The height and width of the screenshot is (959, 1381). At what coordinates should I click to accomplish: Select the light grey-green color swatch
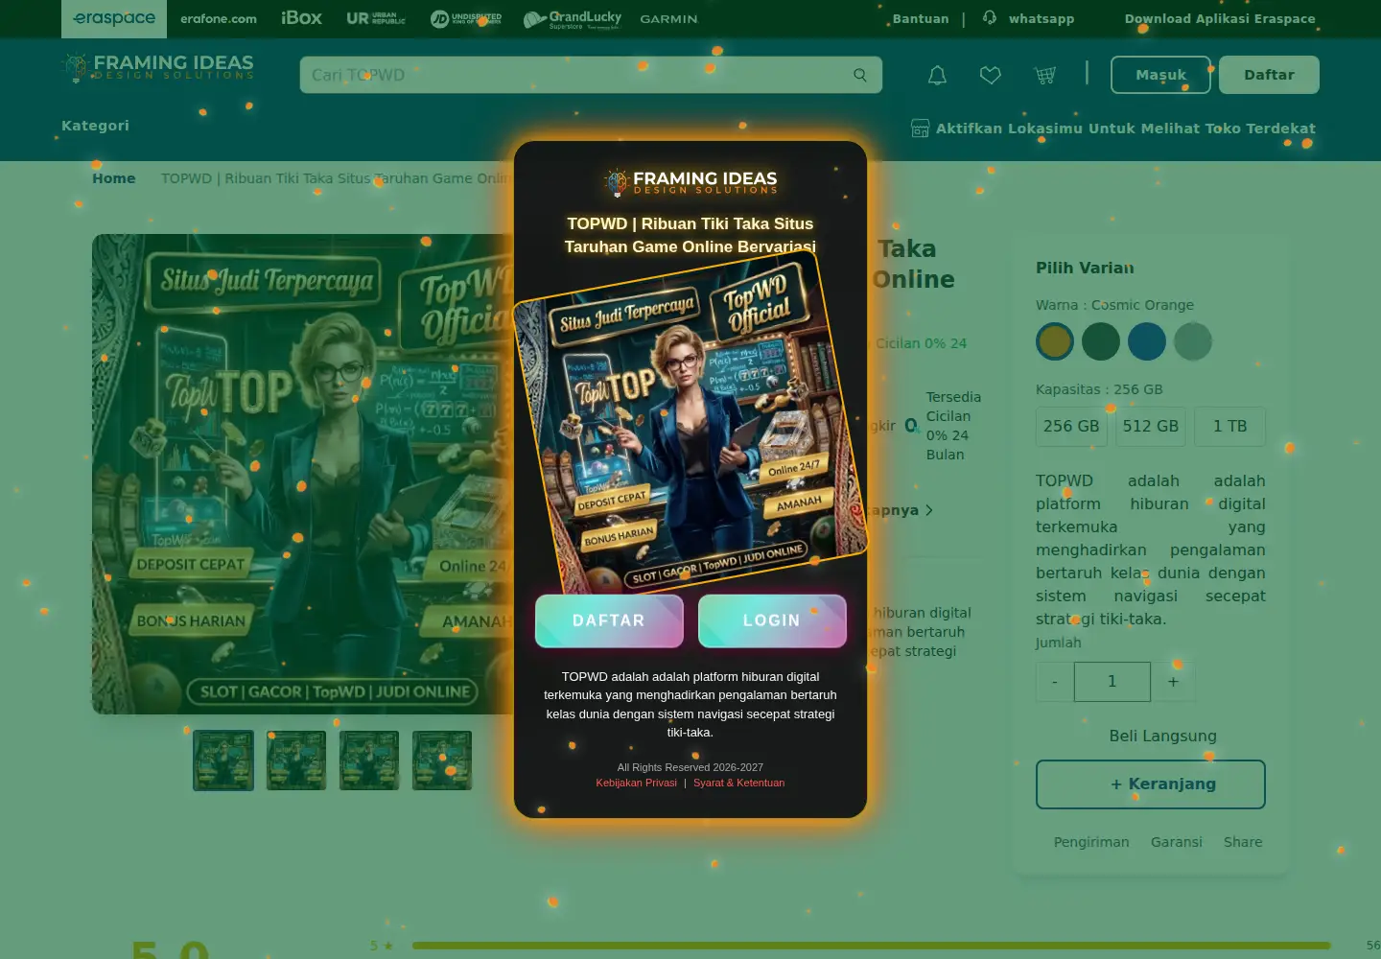1193,341
